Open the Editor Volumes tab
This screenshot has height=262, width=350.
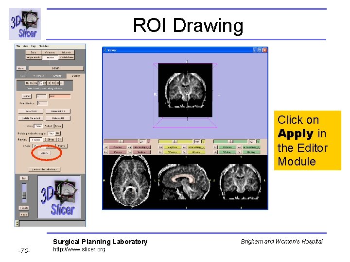click(38, 76)
